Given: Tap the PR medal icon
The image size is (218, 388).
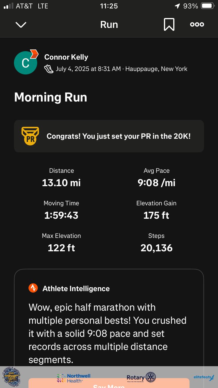Looking at the screenshot, I should pyautogui.click(x=30, y=136).
